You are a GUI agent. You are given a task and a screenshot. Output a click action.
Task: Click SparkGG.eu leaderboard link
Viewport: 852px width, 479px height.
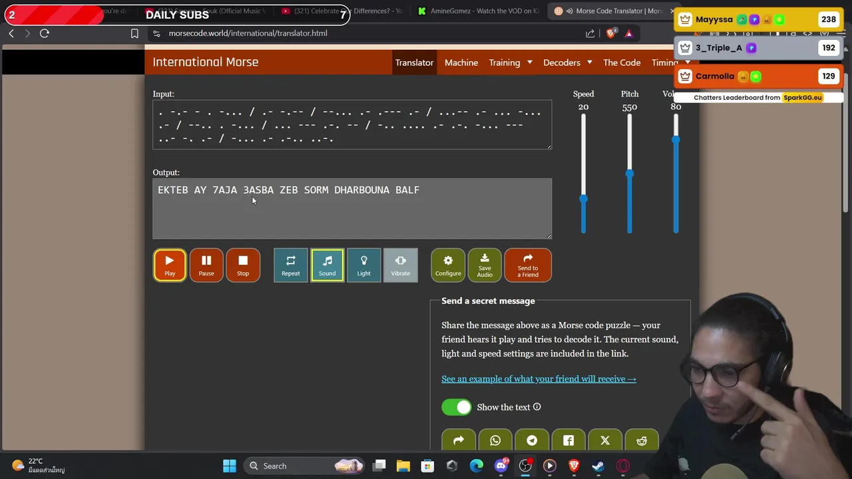click(802, 97)
